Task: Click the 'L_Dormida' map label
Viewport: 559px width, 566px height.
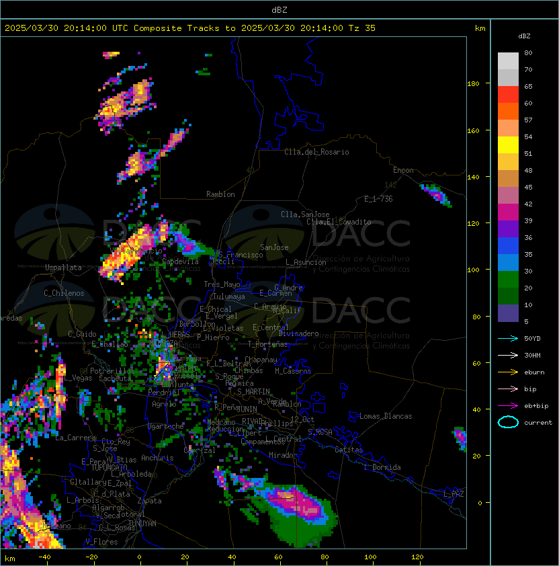Action: tap(383, 467)
